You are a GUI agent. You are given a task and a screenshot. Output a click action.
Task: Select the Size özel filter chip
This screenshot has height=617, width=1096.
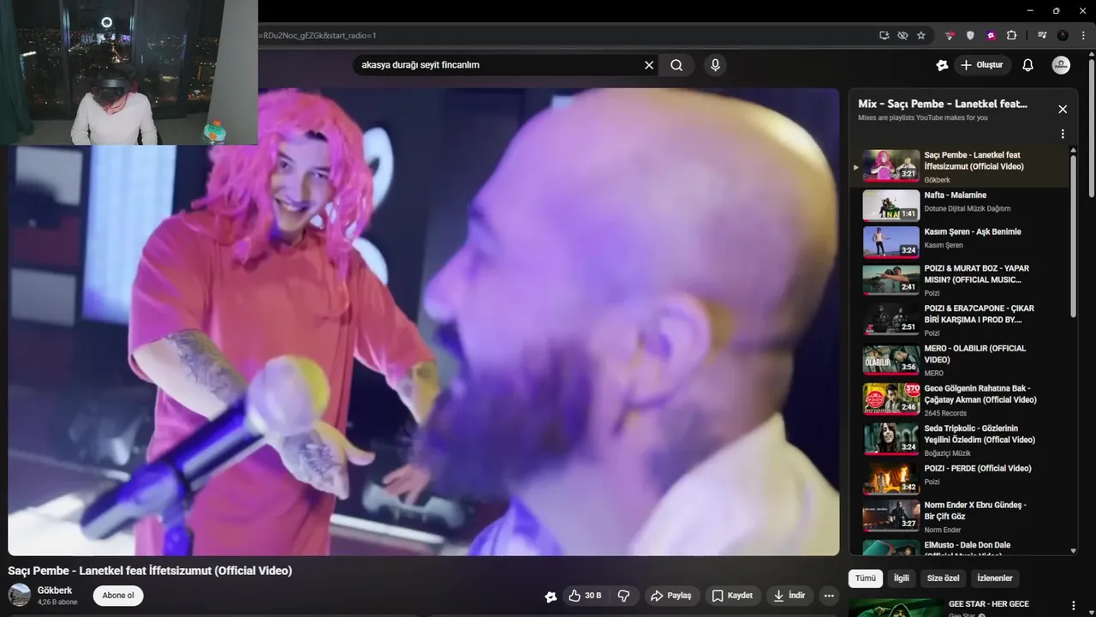(944, 578)
